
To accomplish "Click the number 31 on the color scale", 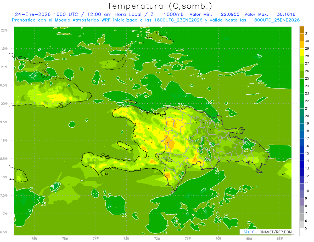I will click(x=307, y=33).
